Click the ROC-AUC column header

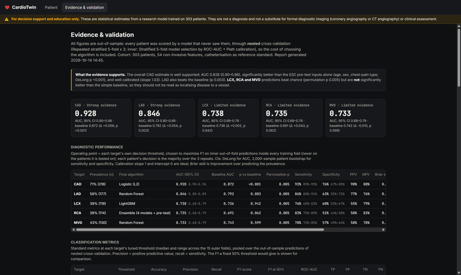[309, 270]
